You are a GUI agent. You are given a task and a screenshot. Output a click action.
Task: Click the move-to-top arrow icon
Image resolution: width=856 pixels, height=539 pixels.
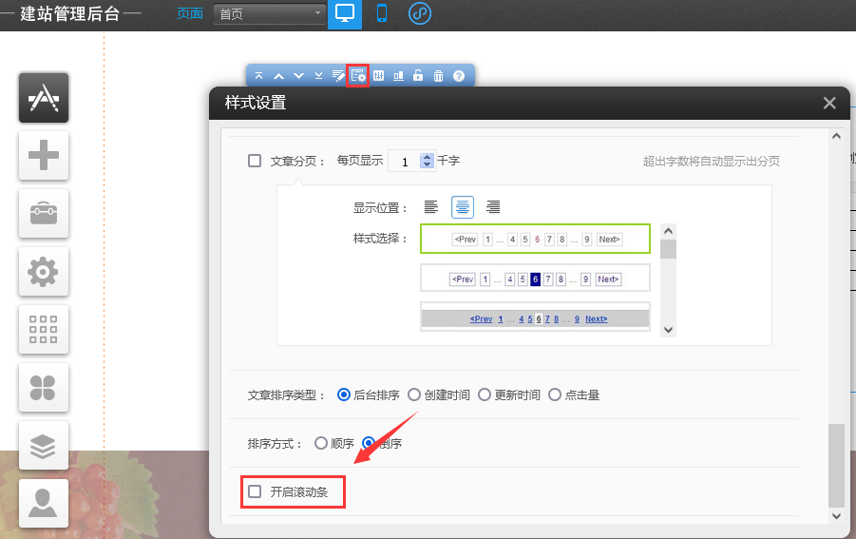coord(259,76)
